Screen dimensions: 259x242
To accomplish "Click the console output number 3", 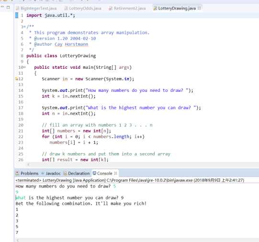I will coord(17,221).
